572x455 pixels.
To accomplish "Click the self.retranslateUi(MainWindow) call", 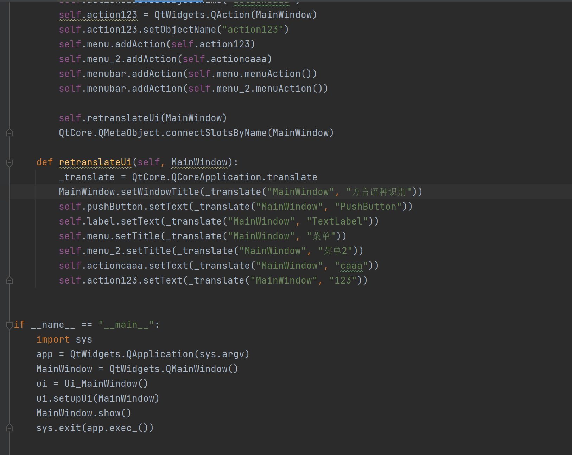I will click(x=143, y=118).
